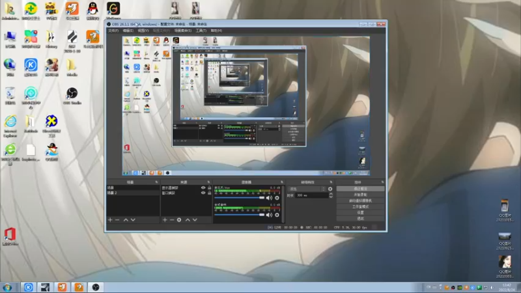Open the 台式音响 mixer settings gear
Viewport: 521px width, 293px height.
[x=277, y=215]
